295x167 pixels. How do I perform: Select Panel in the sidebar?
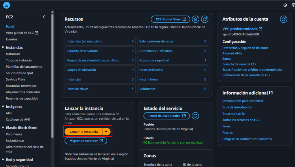click(x=10, y=27)
